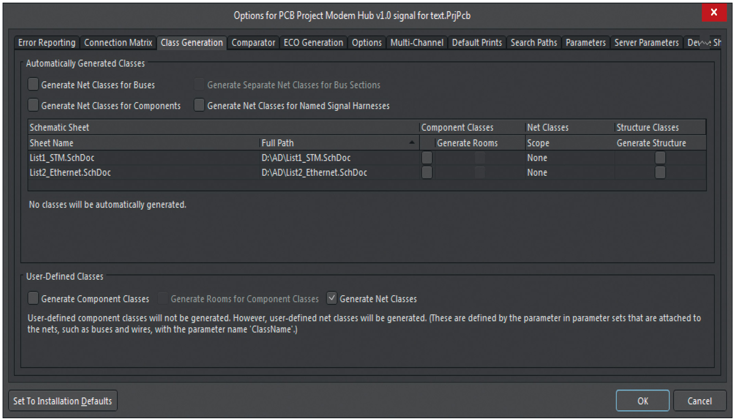Toggle component class checkbox for List2_Ethernet.SchDoc

tap(427, 172)
